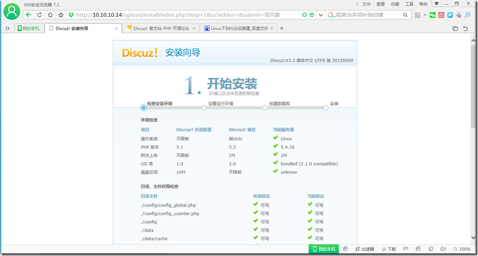Switch browser engine via the green e icon
478x256 pixels.
312,14
